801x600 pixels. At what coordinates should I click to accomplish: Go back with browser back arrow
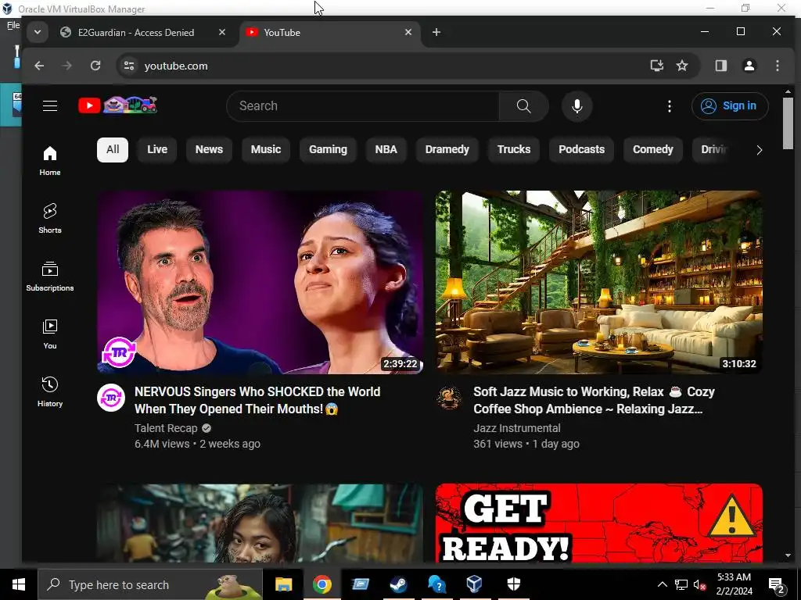39,66
